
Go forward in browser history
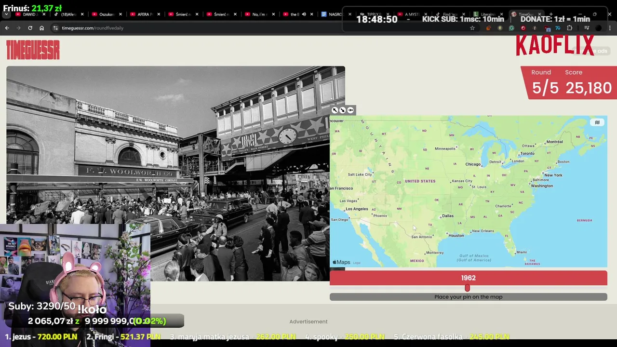pos(18,28)
